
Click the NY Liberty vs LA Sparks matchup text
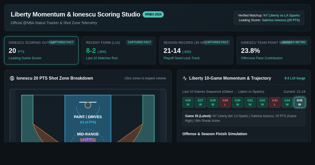click(281, 15)
